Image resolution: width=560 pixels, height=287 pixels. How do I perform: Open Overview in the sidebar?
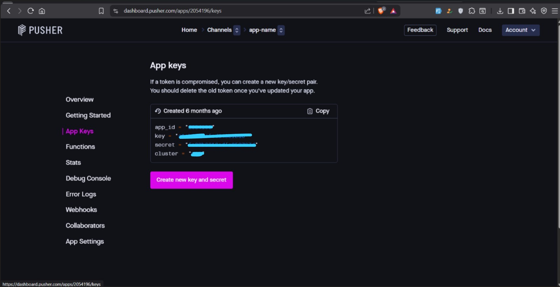pos(80,100)
